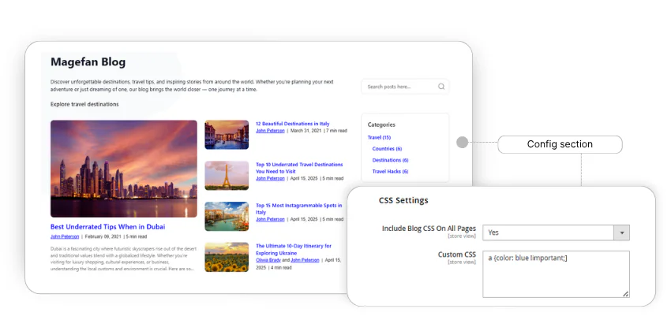Image resolution: width=671 pixels, height=331 pixels.
Task: Click the 'CSS Settings' heading
Action: pyautogui.click(x=403, y=200)
